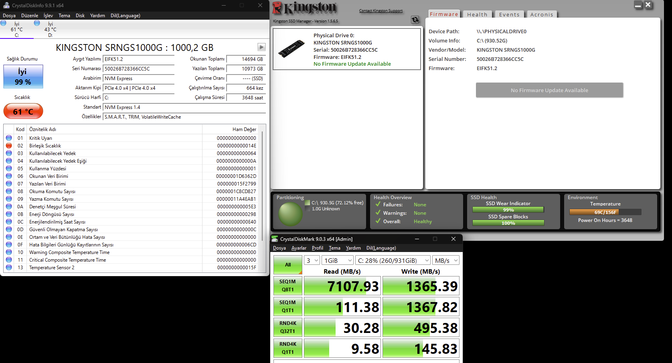The height and width of the screenshot is (363, 672).
Task: Click the blue status orb for attribute 01
Action: (x=9, y=138)
